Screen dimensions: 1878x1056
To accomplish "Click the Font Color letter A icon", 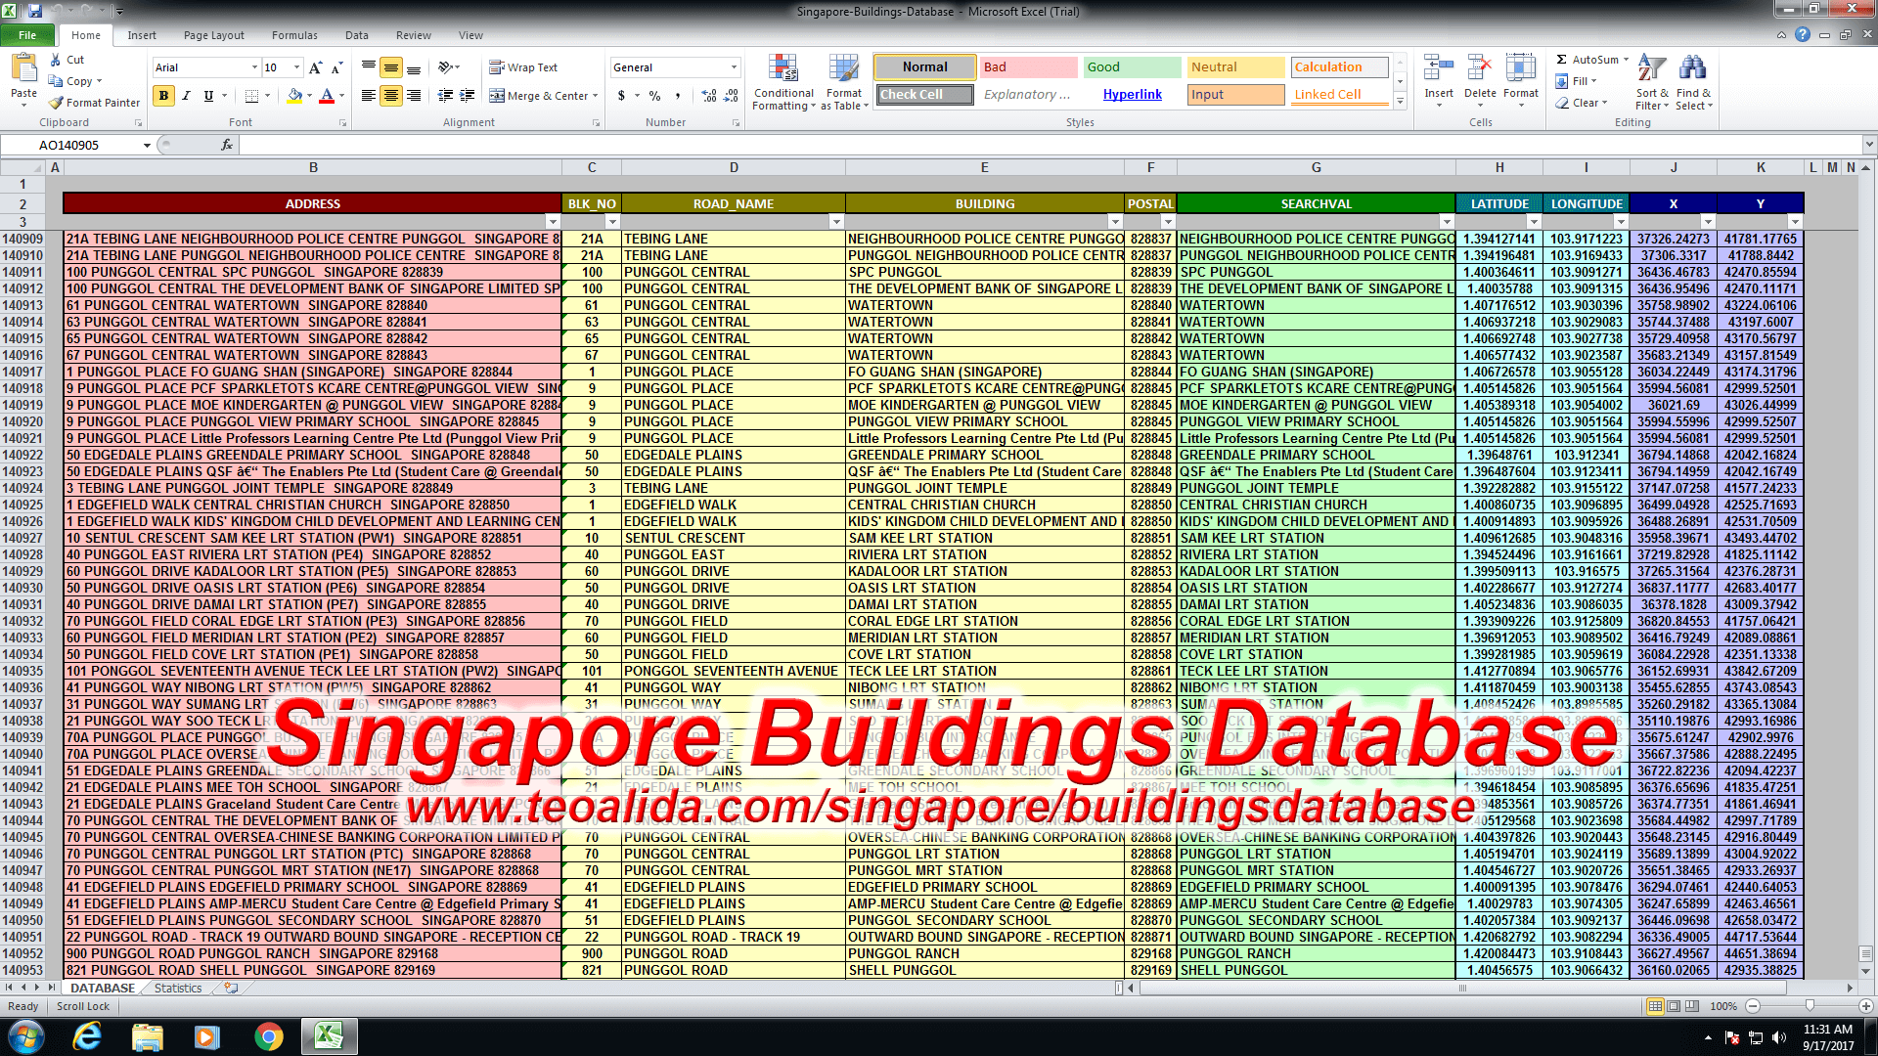I will pos(327,96).
